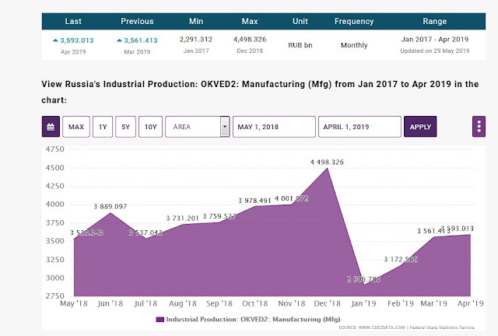Click the RUB bn unit value
Image resolution: width=498 pixels, height=336 pixels.
click(x=300, y=45)
